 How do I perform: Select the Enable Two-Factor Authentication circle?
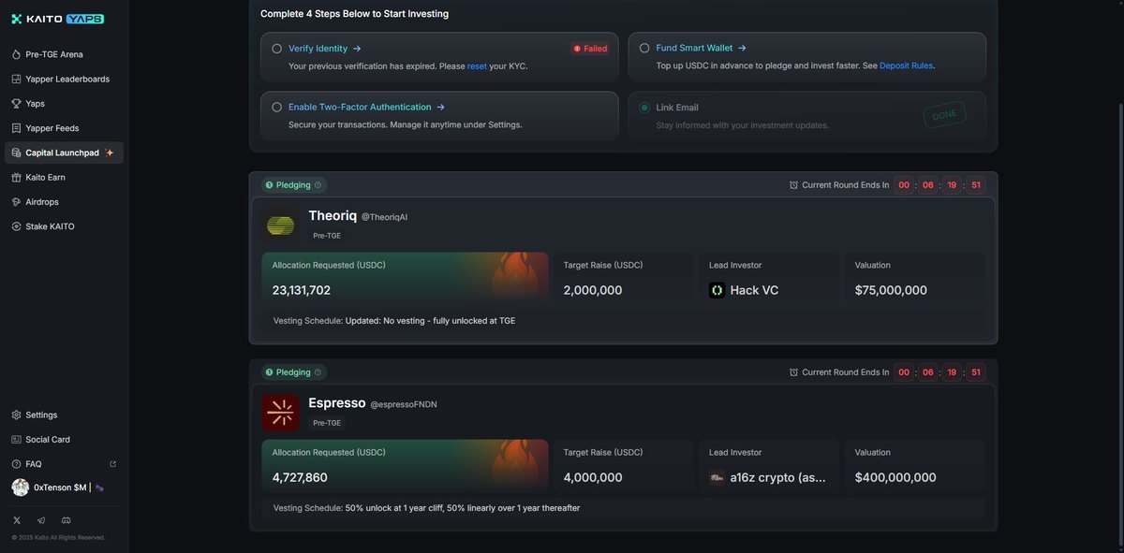click(276, 108)
